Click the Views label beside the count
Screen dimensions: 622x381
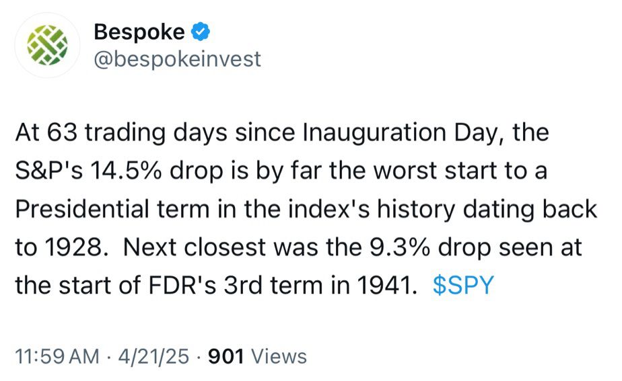pos(279,356)
